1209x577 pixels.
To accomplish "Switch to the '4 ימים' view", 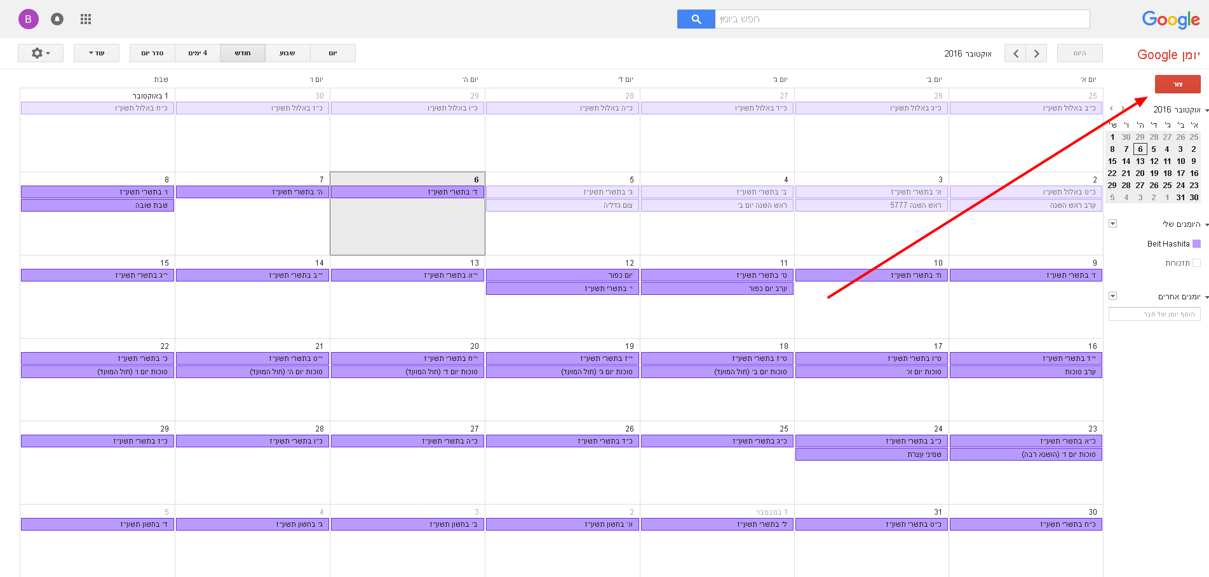I will point(198,53).
